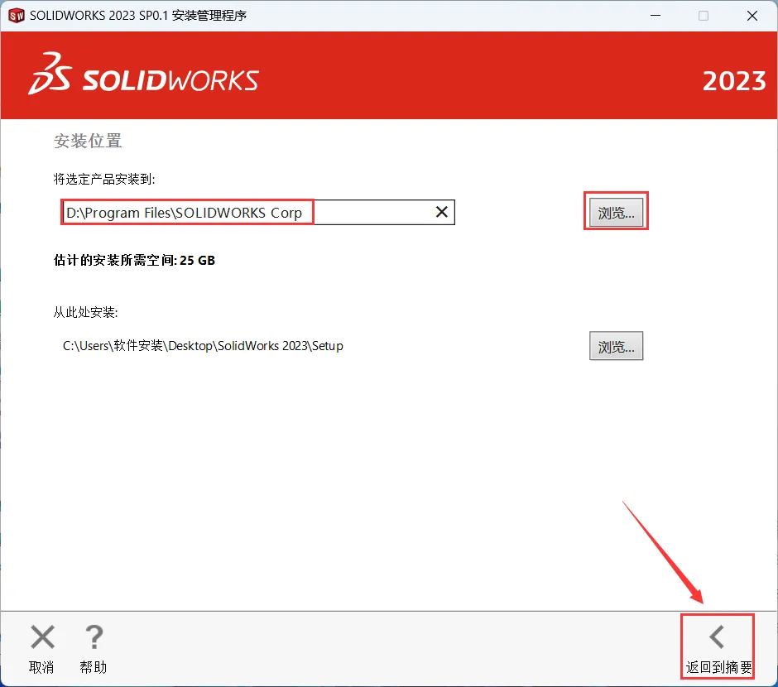778x687 pixels.
Task: Click the 安装位置 heading
Action: point(88,141)
